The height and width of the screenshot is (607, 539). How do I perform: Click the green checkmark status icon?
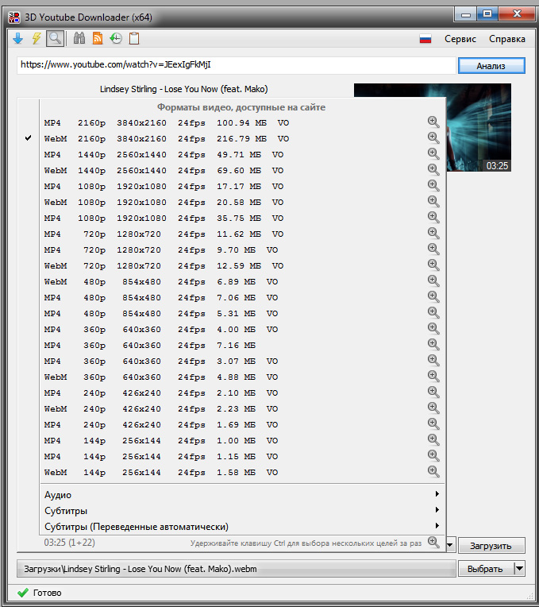coord(23,592)
